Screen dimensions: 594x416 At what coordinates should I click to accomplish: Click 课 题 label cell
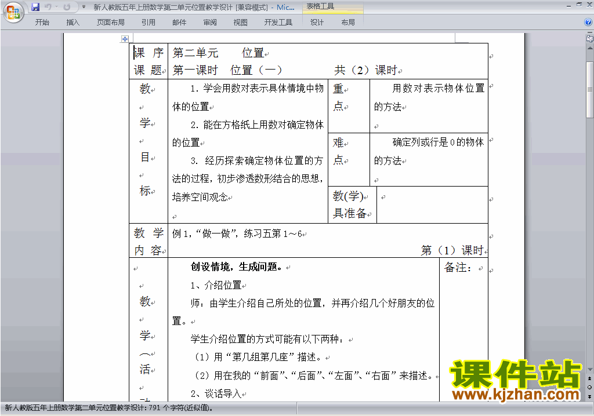coord(148,70)
